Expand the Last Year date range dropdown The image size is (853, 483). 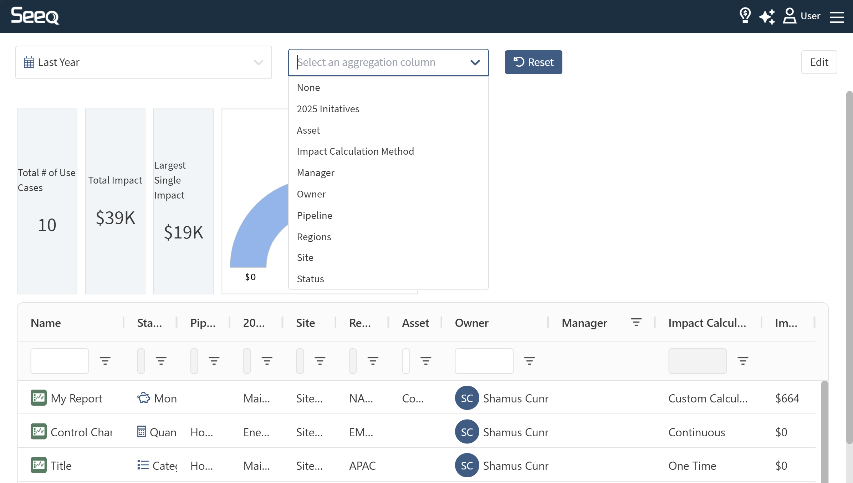[x=144, y=62]
